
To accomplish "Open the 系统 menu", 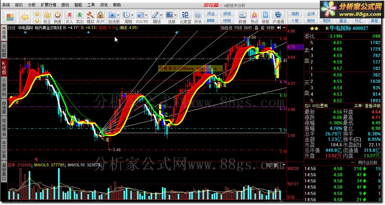I will pyautogui.click(x=6, y=5).
